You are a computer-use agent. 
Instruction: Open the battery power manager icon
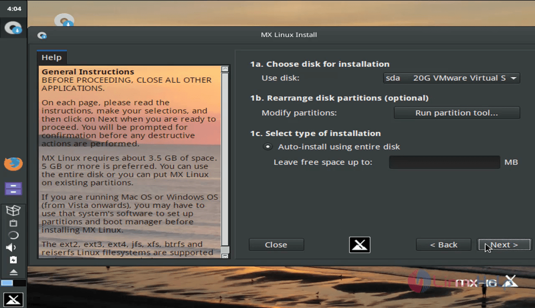13,260
